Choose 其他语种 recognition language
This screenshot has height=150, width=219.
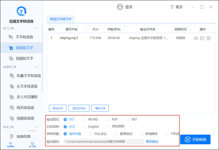coord(108,126)
